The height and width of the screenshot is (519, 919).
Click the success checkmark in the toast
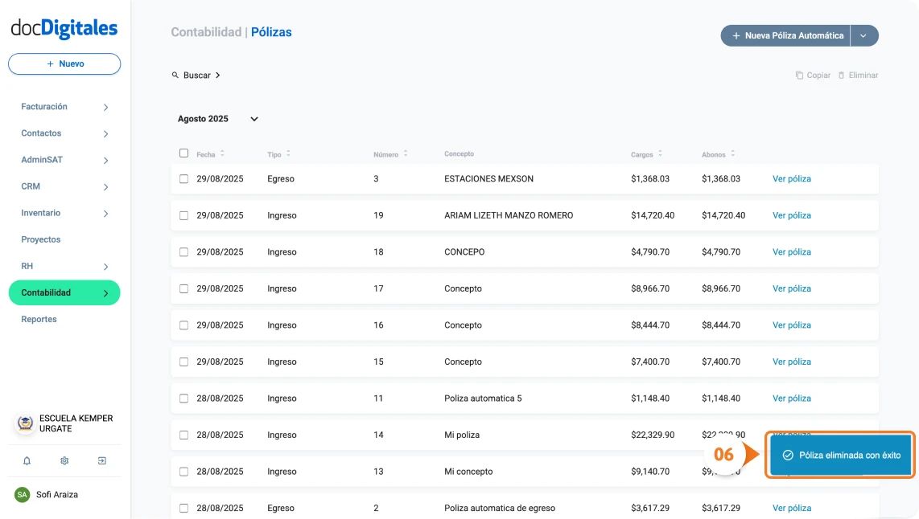(787, 455)
